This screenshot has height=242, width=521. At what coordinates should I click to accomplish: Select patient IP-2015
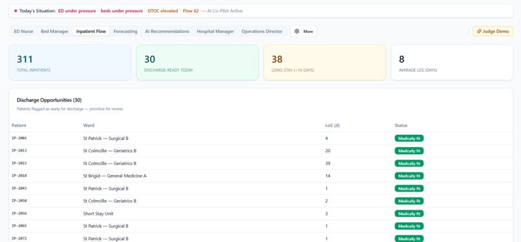click(x=19, y=163)
